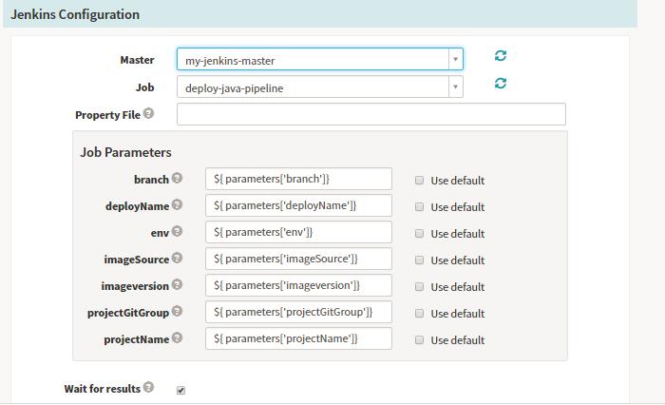Viewport: 665px width, 405px height.
Task: Enable Use default for env
Action: (x=419, y=234)
